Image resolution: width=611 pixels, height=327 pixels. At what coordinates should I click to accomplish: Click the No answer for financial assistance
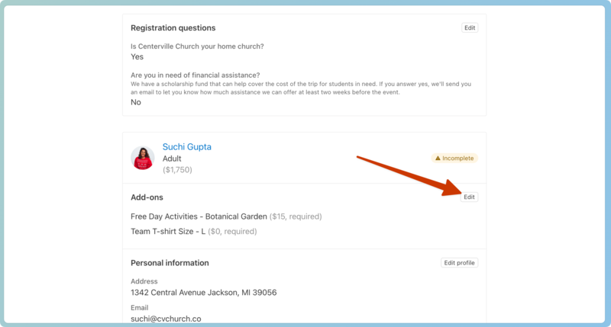pos(136,102)
